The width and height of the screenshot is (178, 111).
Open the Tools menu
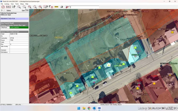click(17, 4)
